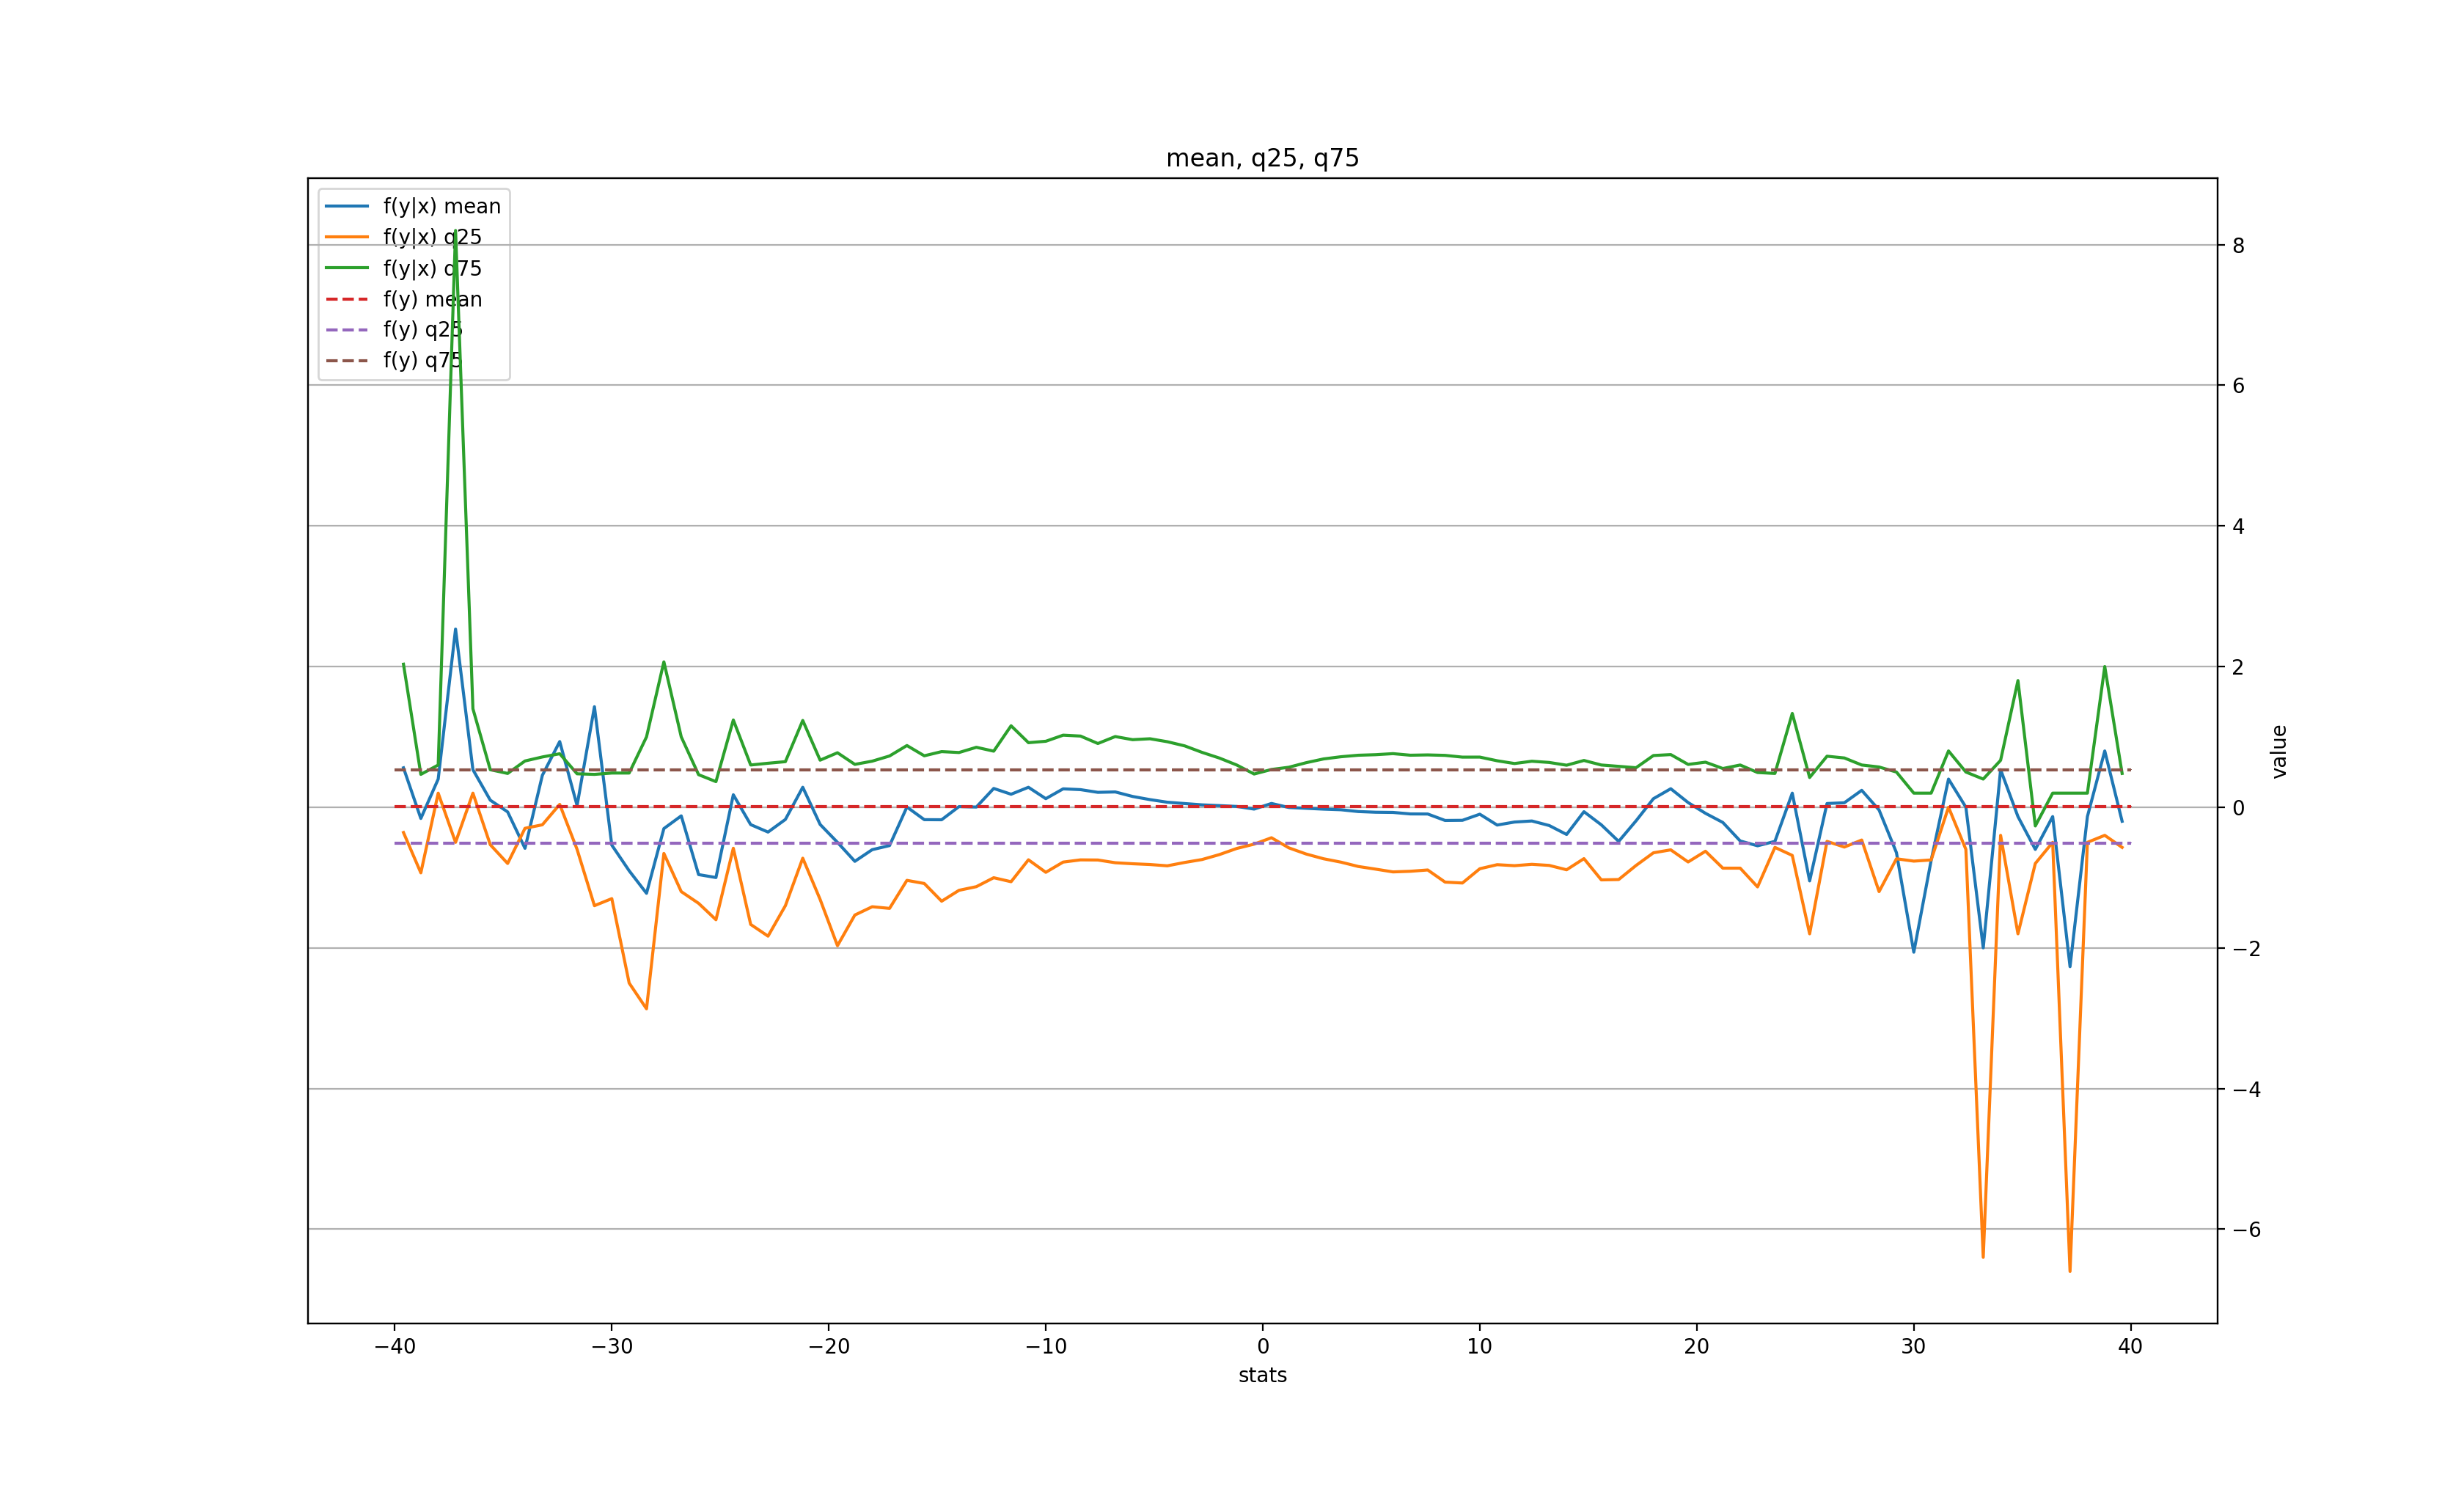Screen dimensions: 2464x1487
Task: Click y-axis tick label '−2'
Action: click(x=2246, y=949)
